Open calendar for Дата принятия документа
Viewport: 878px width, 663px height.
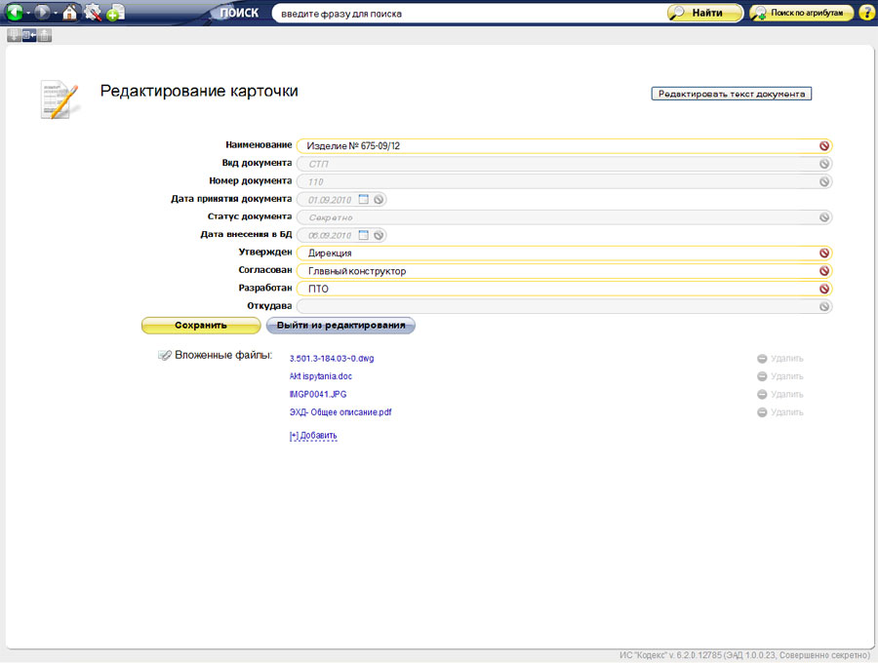click(363, 199)
